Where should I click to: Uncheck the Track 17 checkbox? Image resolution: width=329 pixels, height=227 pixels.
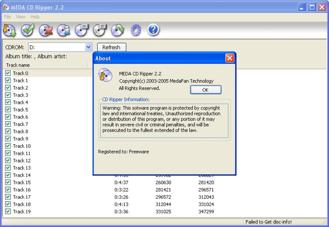coord(8,197)
